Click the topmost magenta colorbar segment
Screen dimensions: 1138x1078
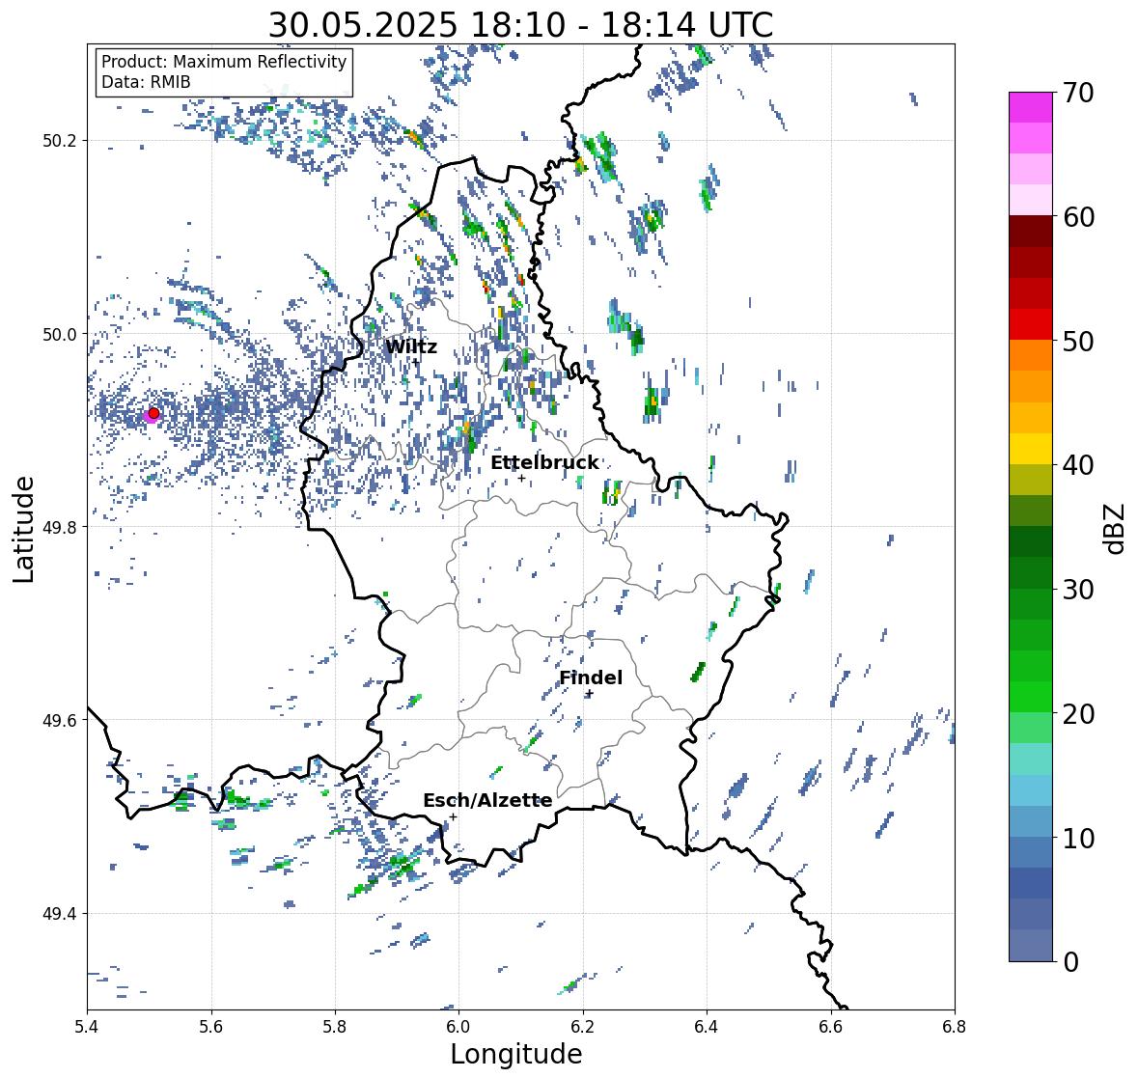1031,107
